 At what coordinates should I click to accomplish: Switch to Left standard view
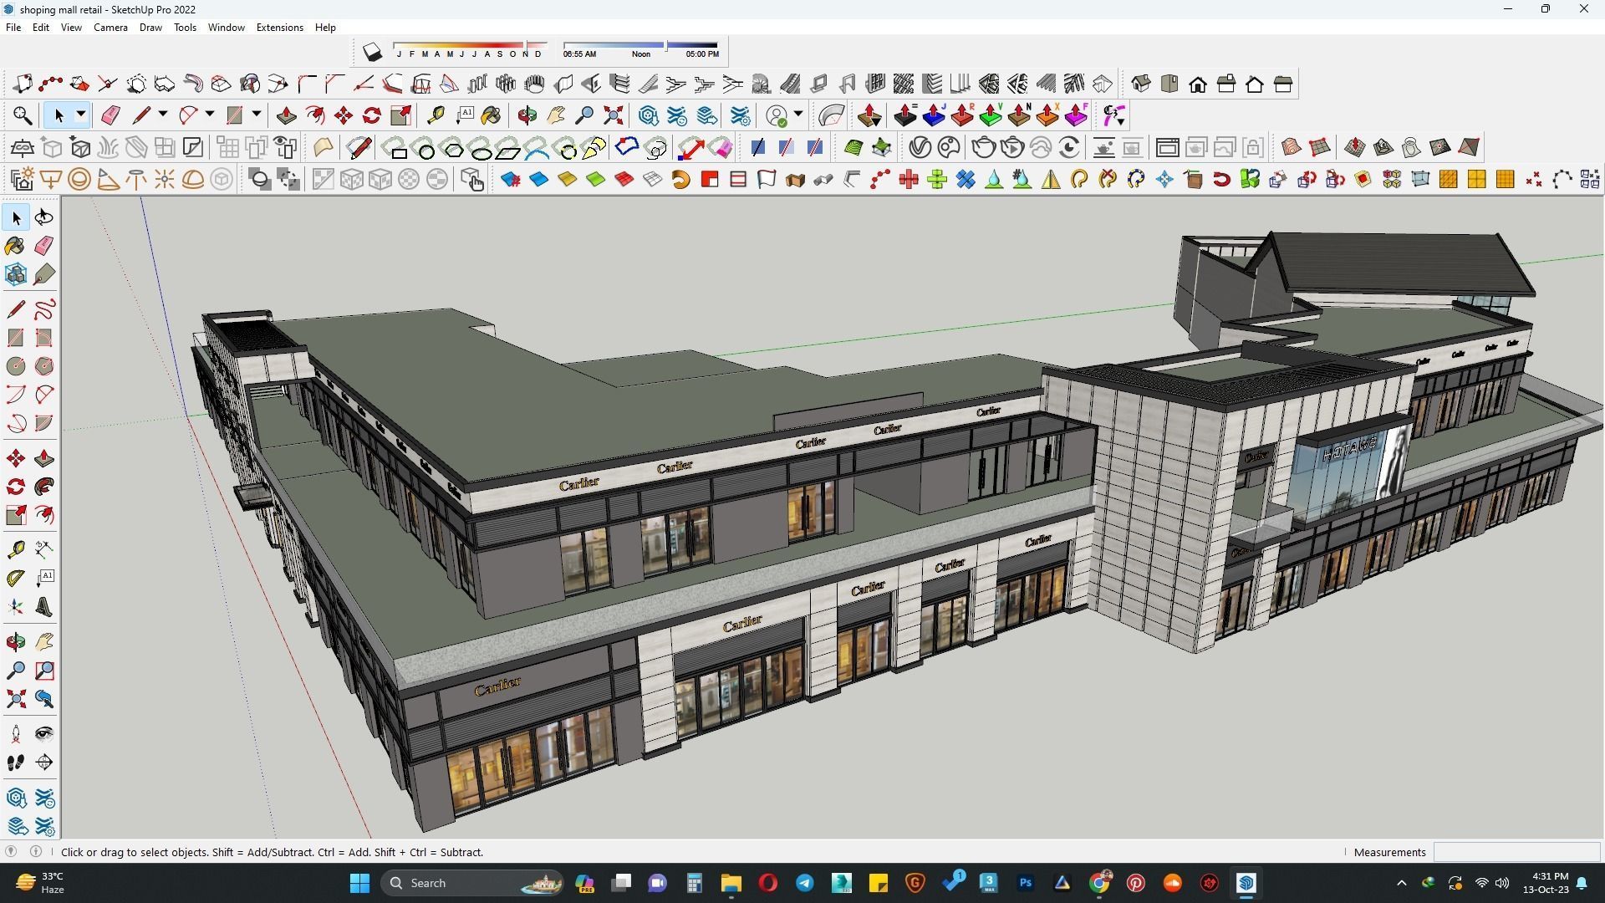pos(1283,84)
